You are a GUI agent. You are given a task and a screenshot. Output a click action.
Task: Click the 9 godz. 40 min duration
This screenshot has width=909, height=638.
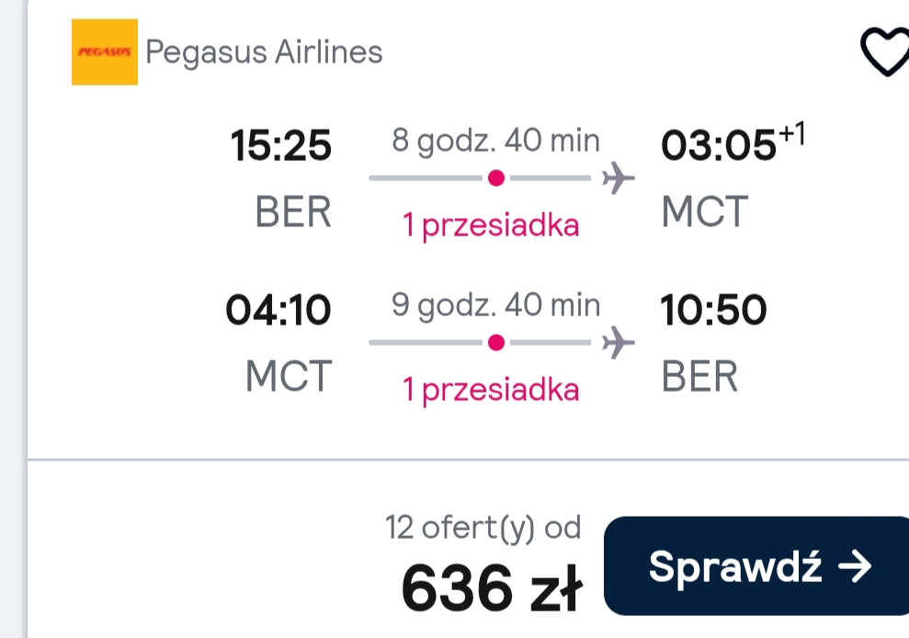click(x=495, y=305)
